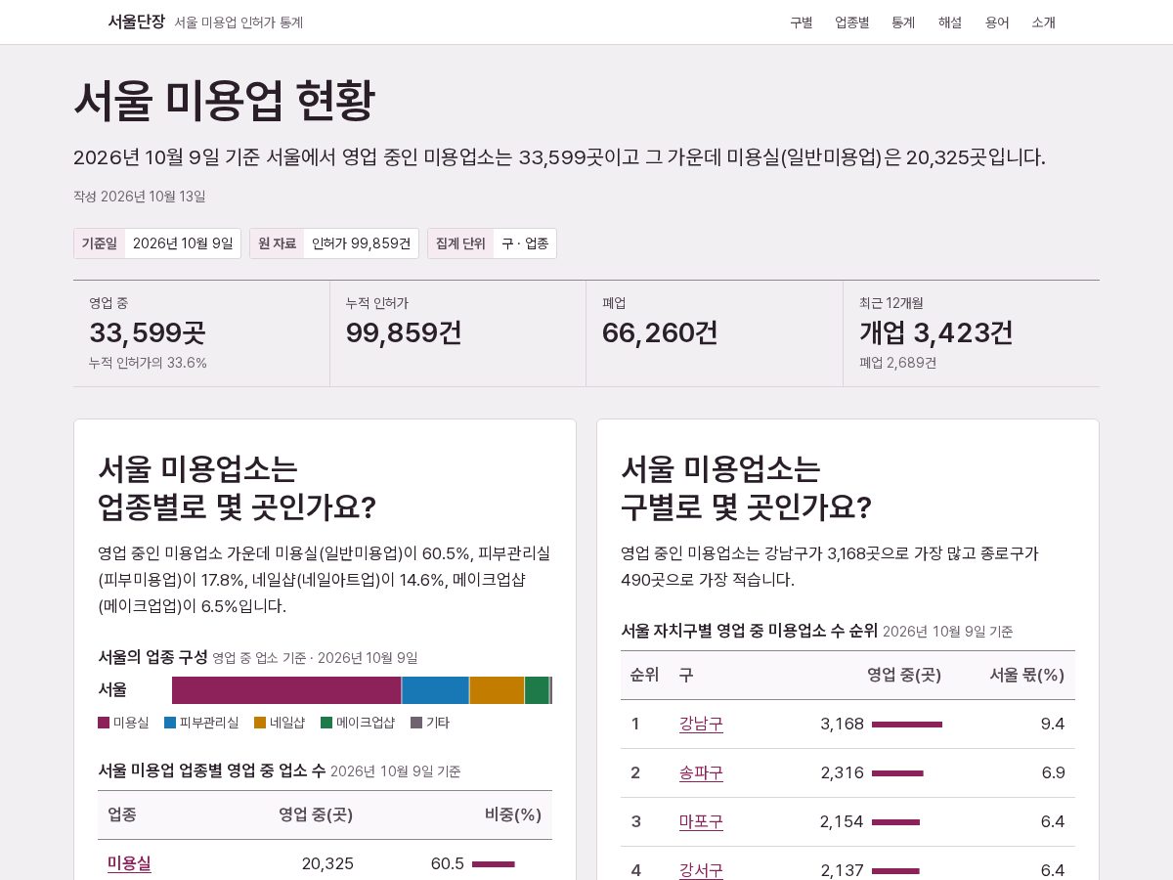Click the 메이크업샵 legend color swatch
The width and height of the screenshot is (1173, 880).
[x=326, y=723]
